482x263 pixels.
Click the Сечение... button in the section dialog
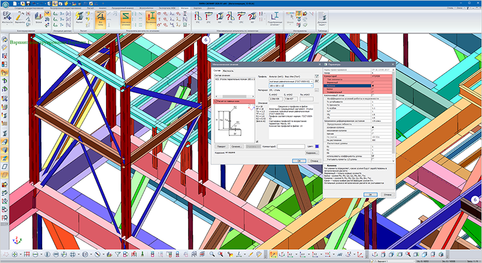pos(237,147)
